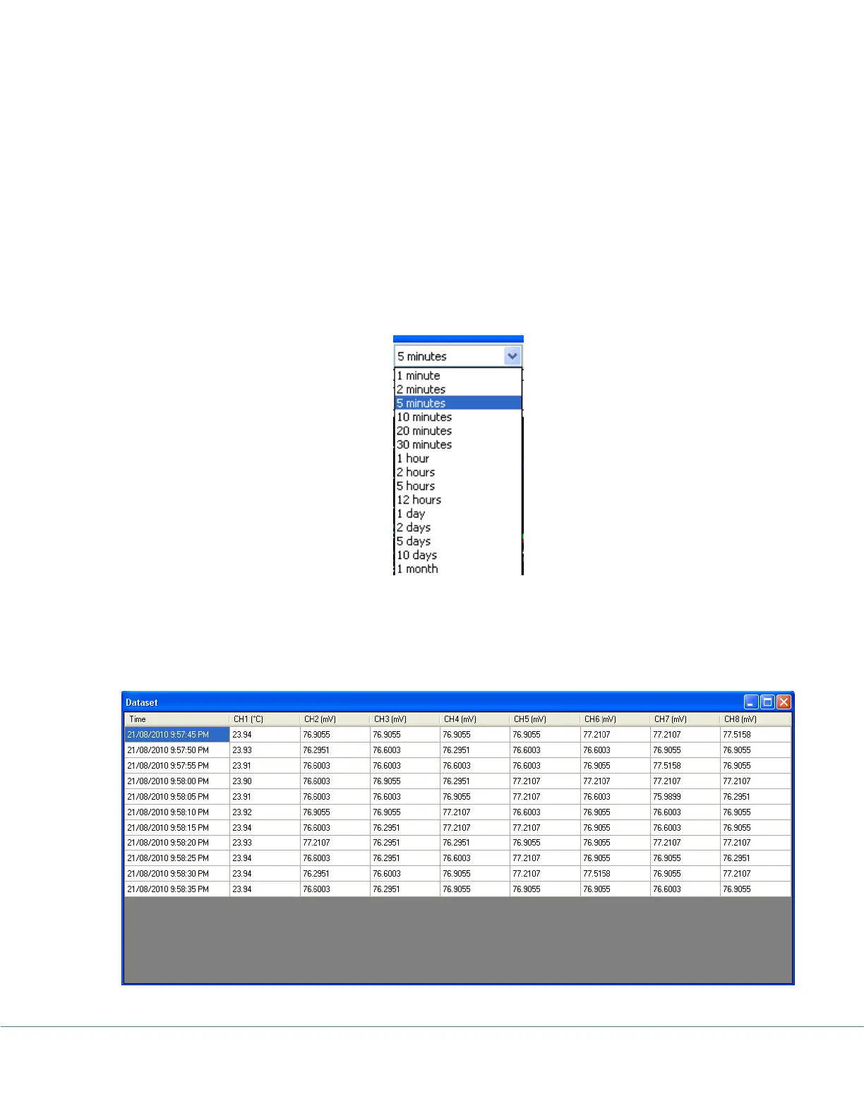The height and width of the screenshot is (1118, 864).
Task: Click CH7 '77.5158' in 9:57:55 row
Action: pyautogui.click(x=685, y=766)
